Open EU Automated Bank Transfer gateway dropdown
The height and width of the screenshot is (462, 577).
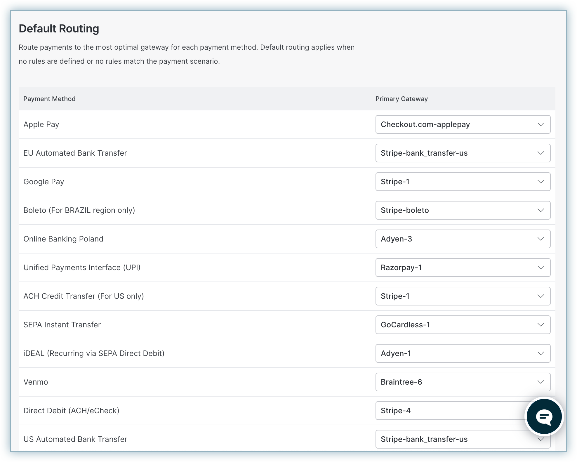463,153
